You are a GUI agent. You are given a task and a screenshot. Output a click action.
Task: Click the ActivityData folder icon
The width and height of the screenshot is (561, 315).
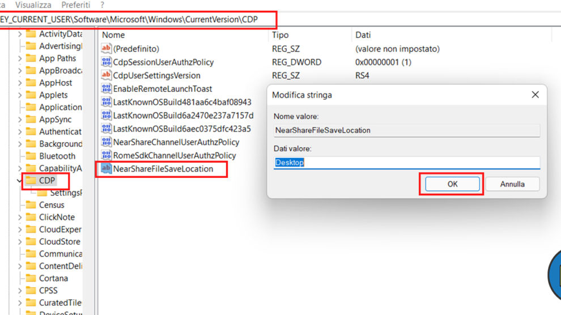(31, 33)
